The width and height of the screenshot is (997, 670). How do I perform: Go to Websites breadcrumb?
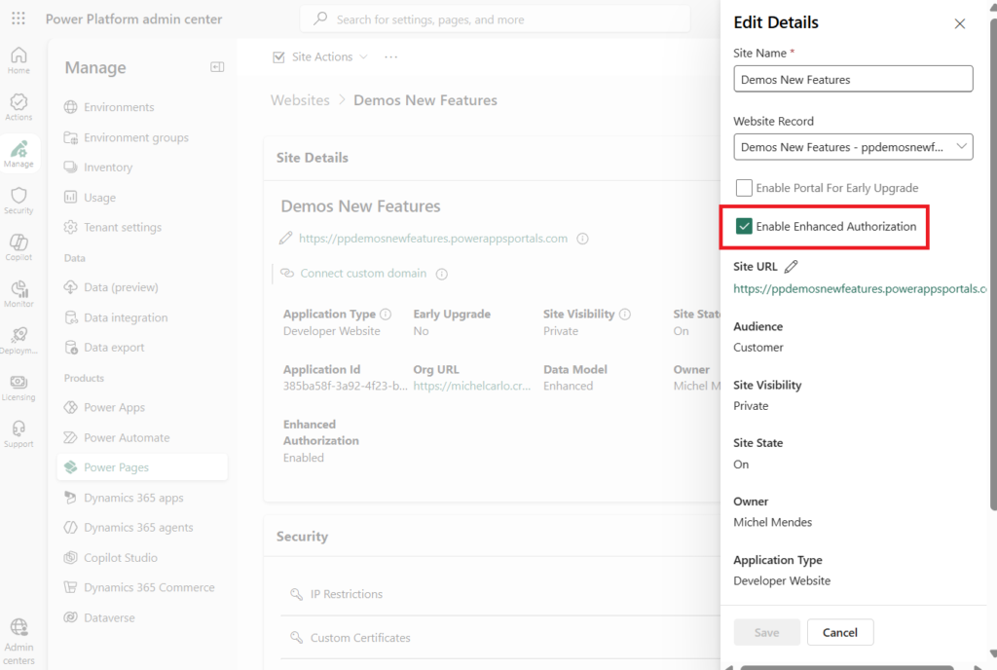[x=300, y=100]
